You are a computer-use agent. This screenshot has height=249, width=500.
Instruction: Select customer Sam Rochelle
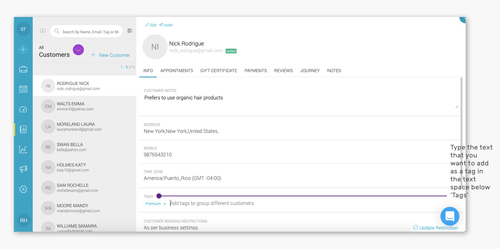pyautogui.click(x=84, y=188)
